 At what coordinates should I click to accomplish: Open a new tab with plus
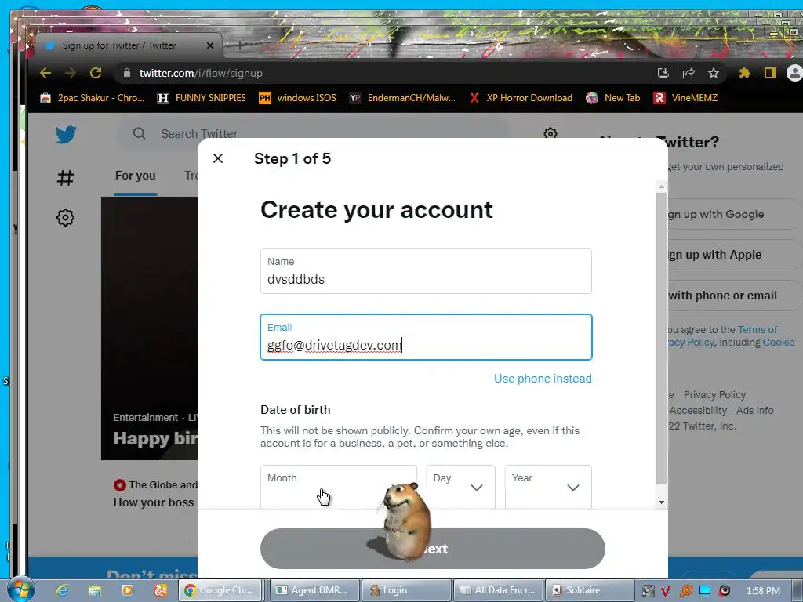click(x=239, y=45)
